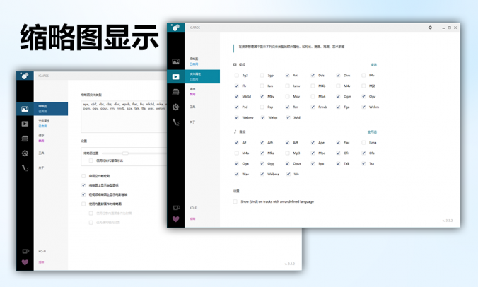
Task: Enable the 3g2 video checkbox
Action: tap(237, 75)
